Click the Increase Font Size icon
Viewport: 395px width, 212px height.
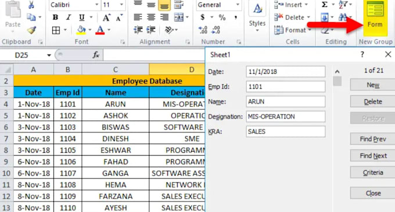pos(106,17)
